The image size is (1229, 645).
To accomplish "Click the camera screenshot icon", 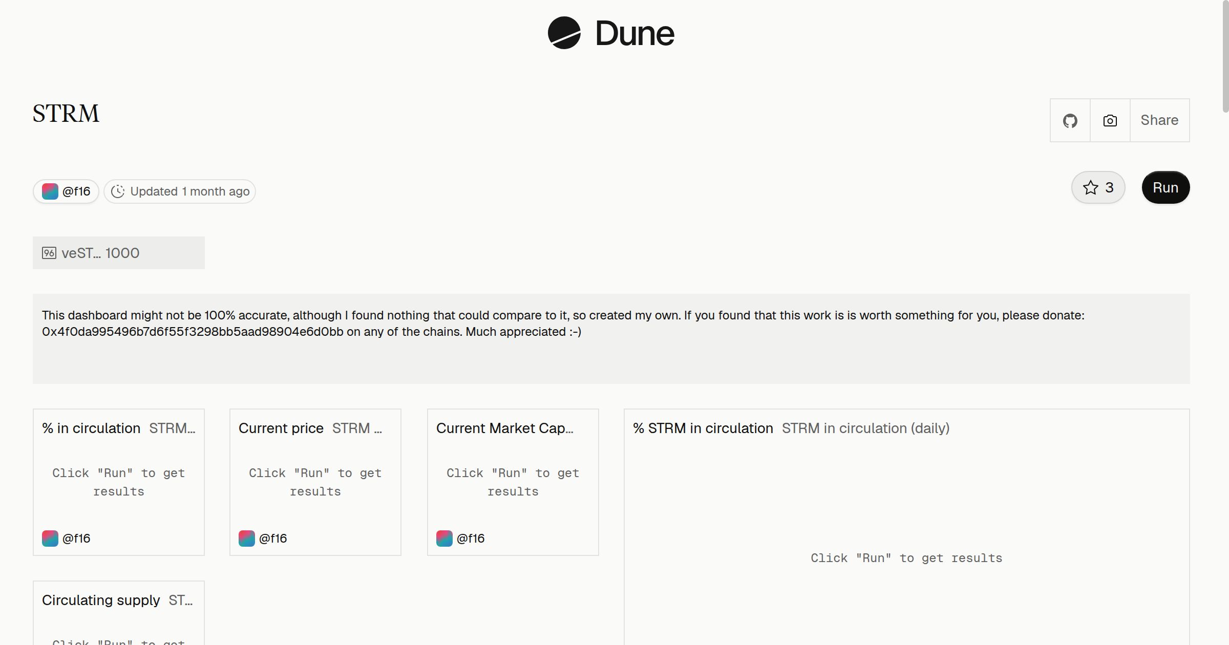I will [1110, 120].
